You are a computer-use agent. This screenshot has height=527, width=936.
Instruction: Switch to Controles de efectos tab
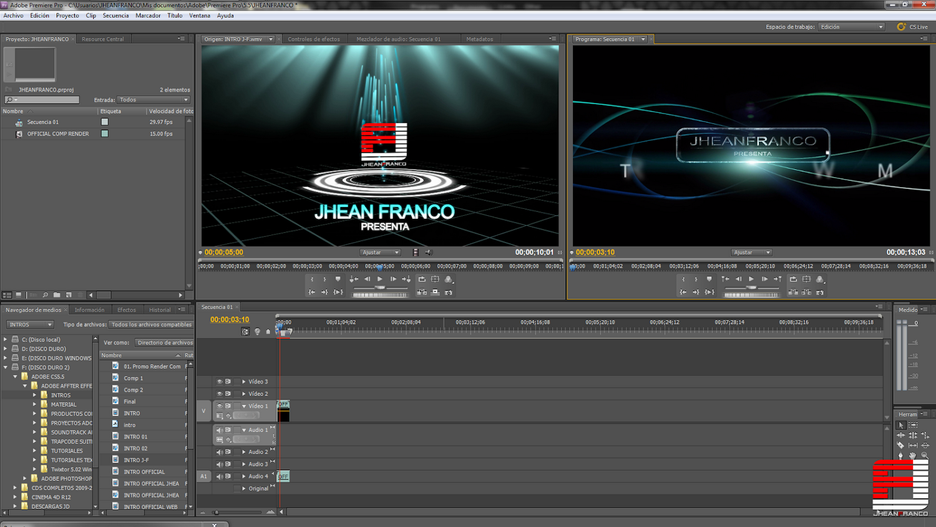pyautogui.click(x=314, y=39)
